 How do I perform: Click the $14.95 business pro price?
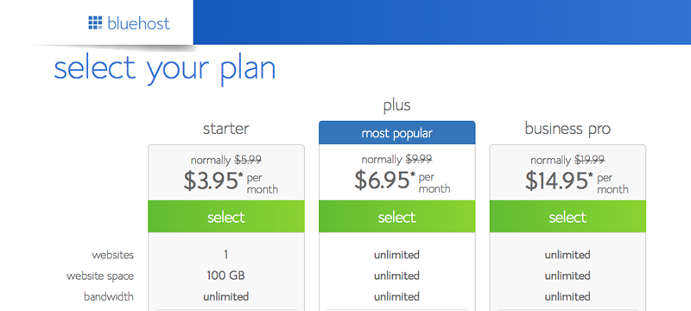[x=559, y=181]
